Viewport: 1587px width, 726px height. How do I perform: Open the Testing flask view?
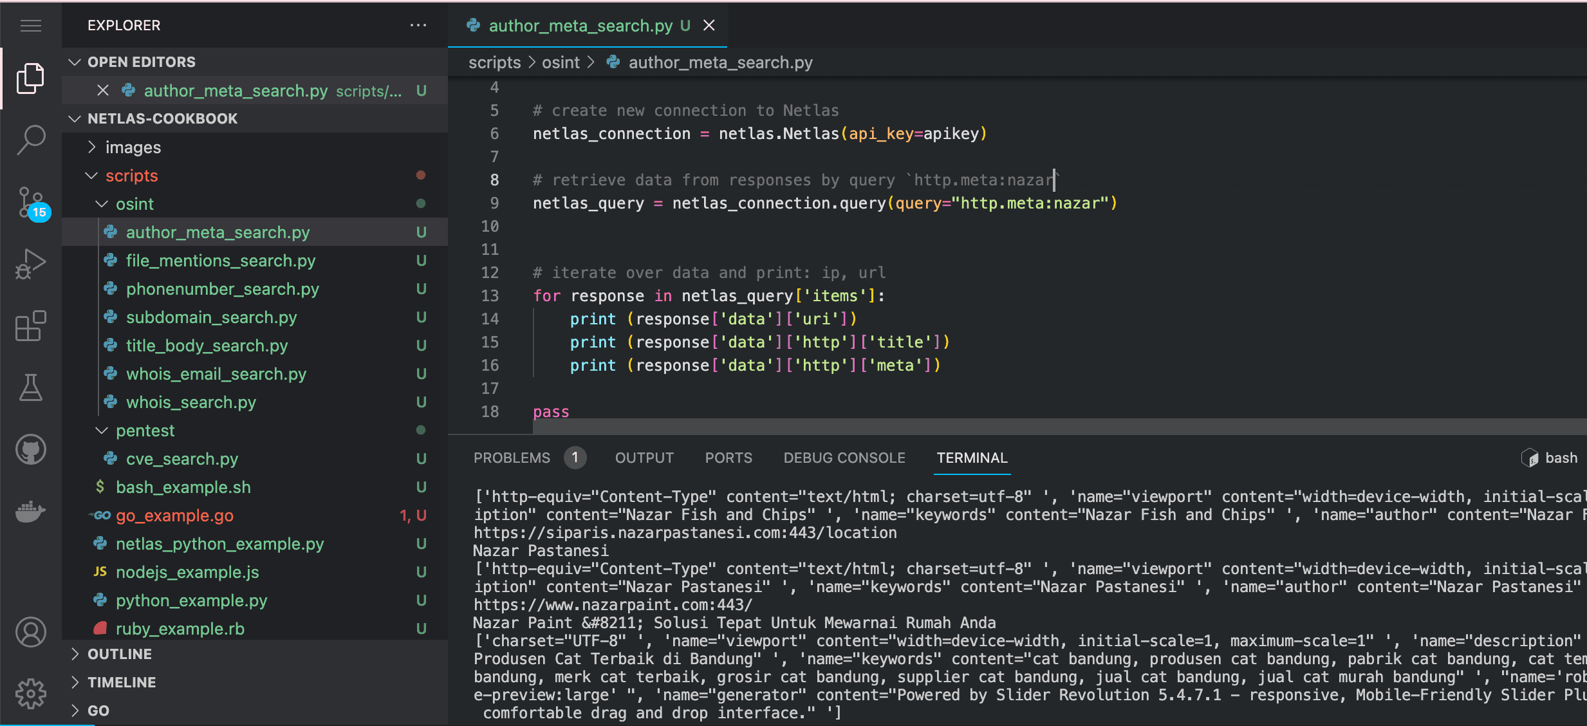(x=30, y=387)
